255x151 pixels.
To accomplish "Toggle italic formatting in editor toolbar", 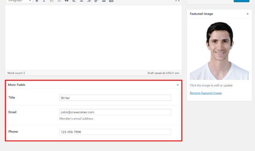I will point(44,1).
